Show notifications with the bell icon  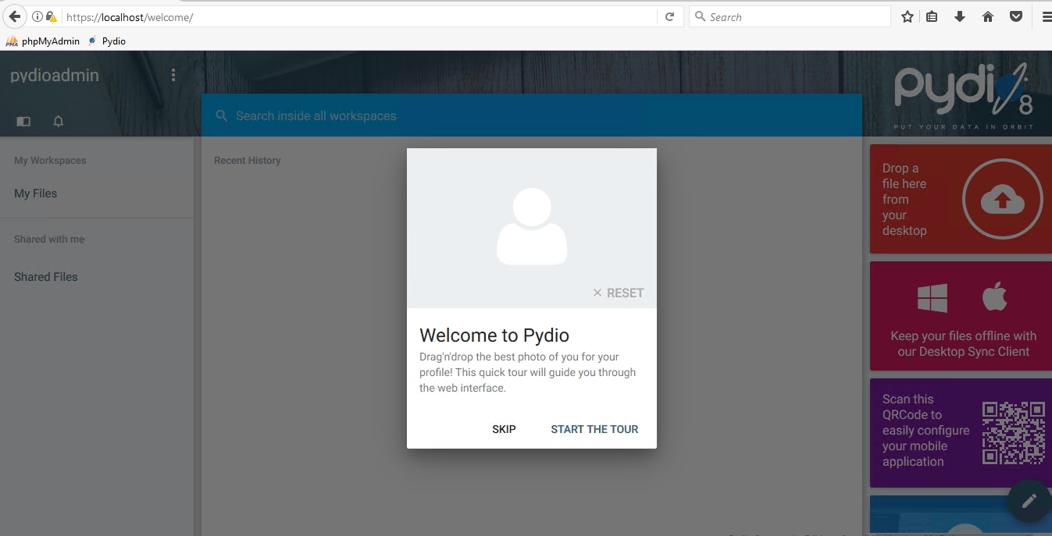click(58, 121)
